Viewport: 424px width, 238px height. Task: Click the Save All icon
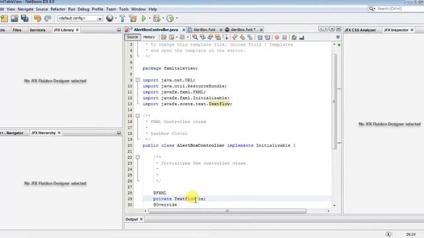25,19
